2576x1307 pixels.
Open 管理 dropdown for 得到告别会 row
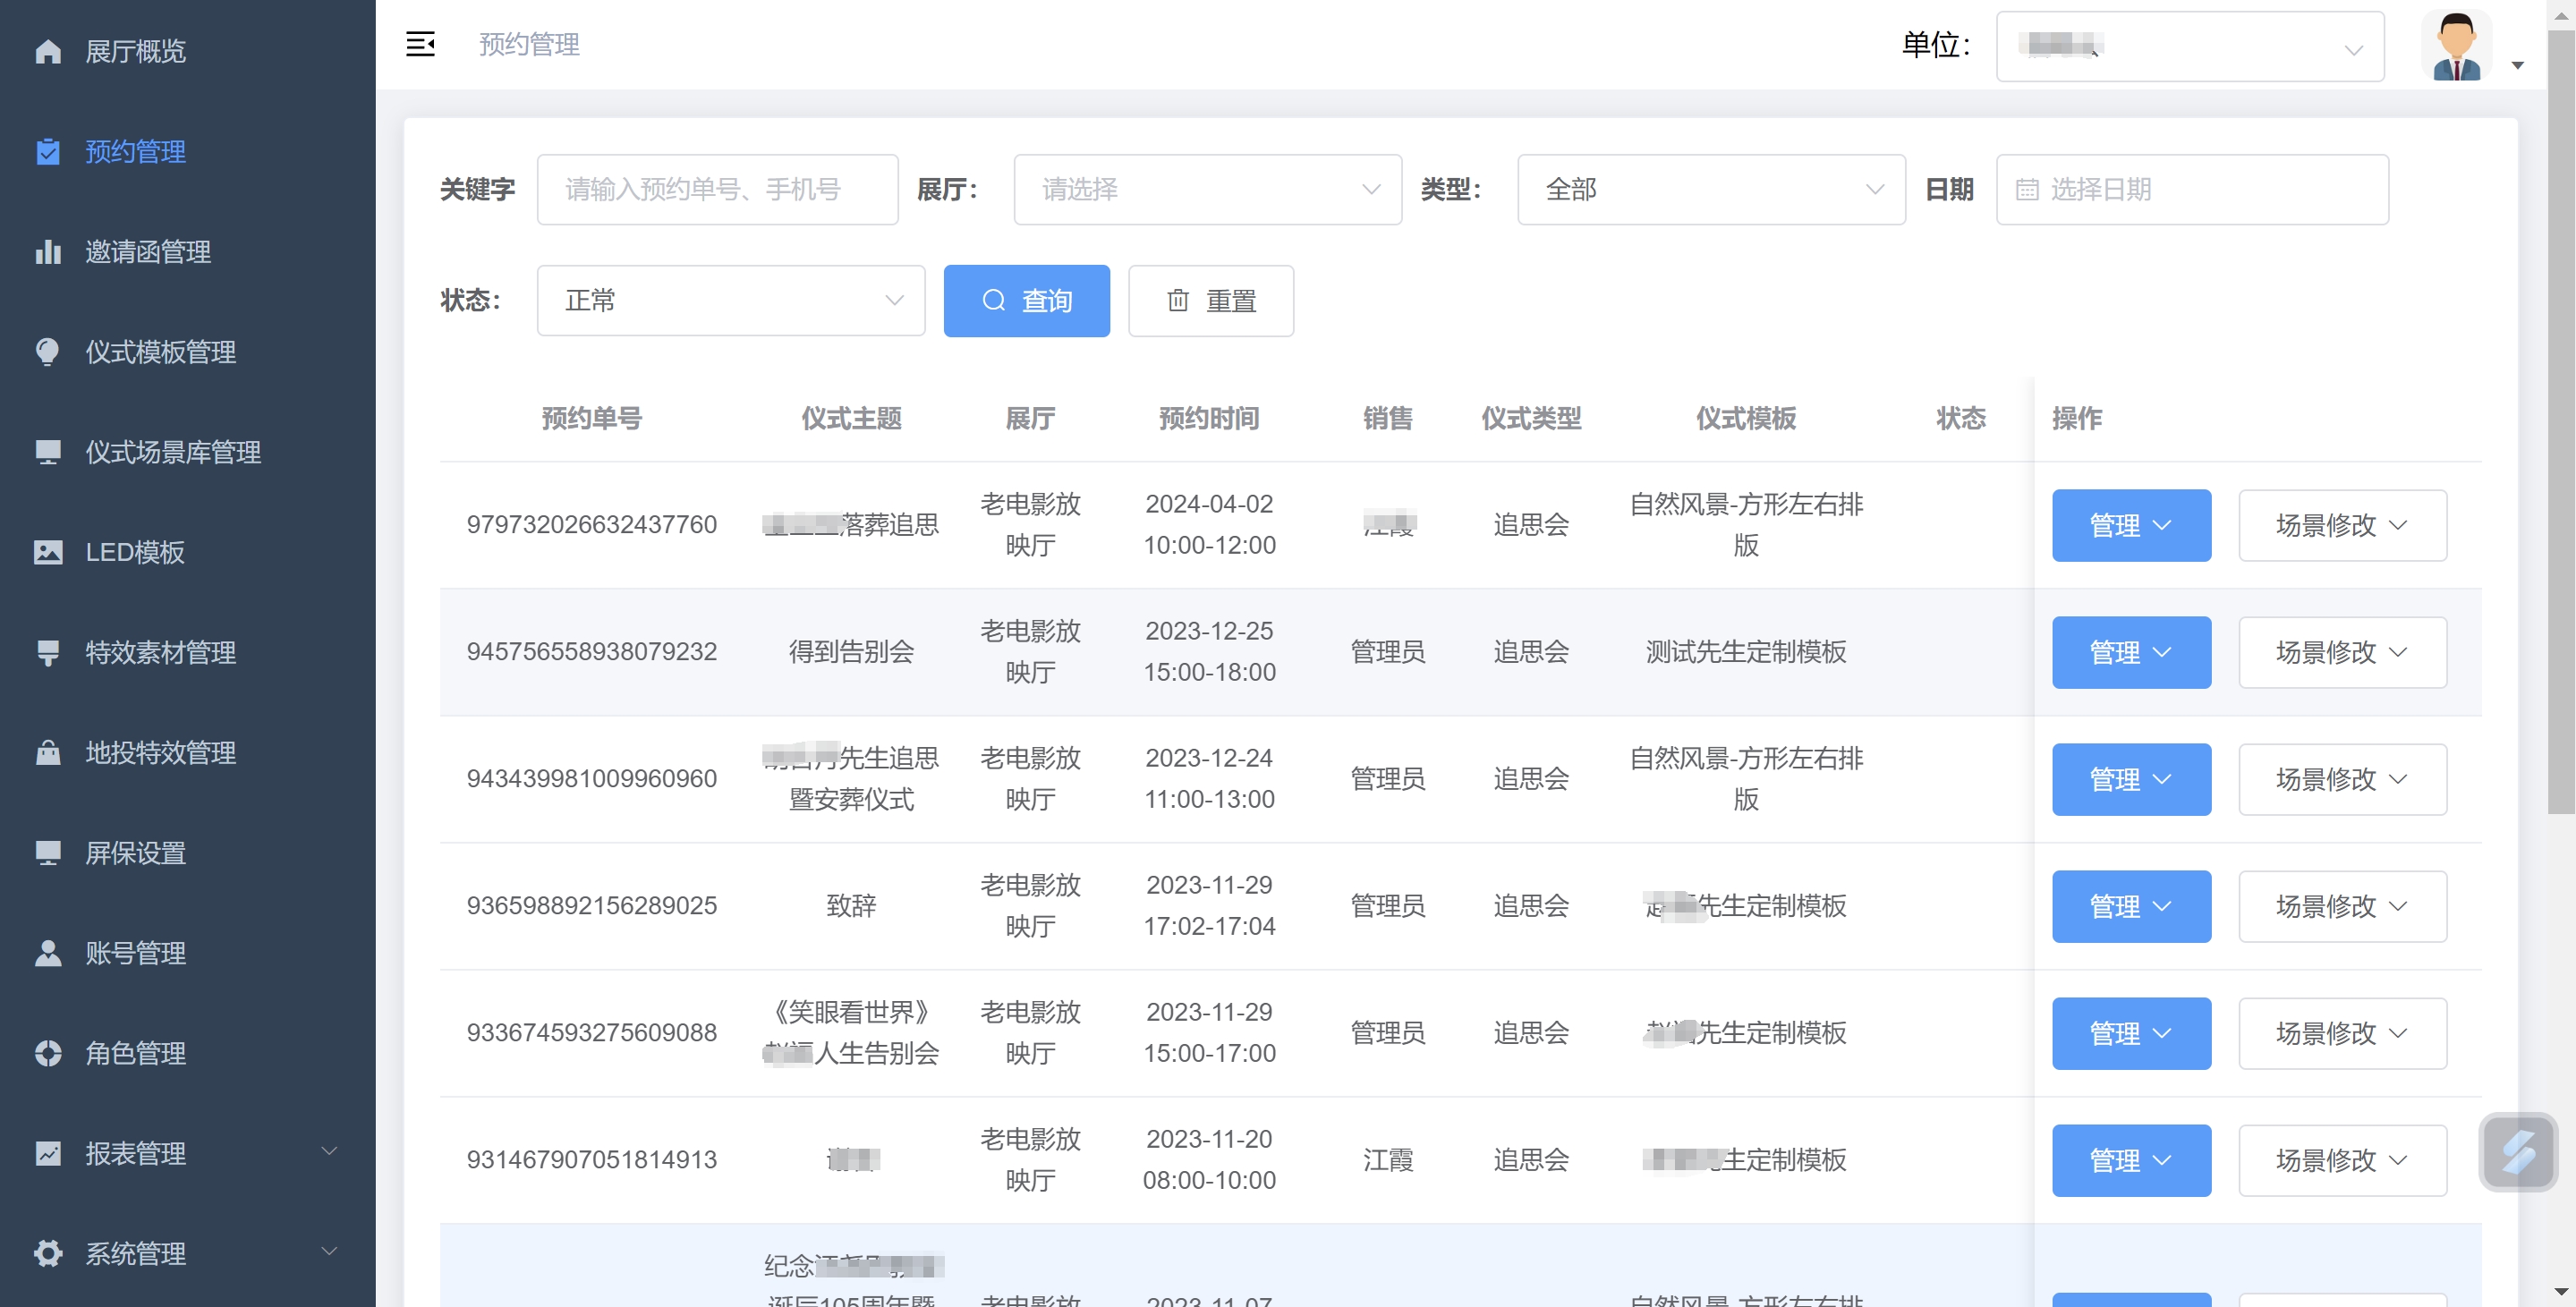click(2131, 652)
